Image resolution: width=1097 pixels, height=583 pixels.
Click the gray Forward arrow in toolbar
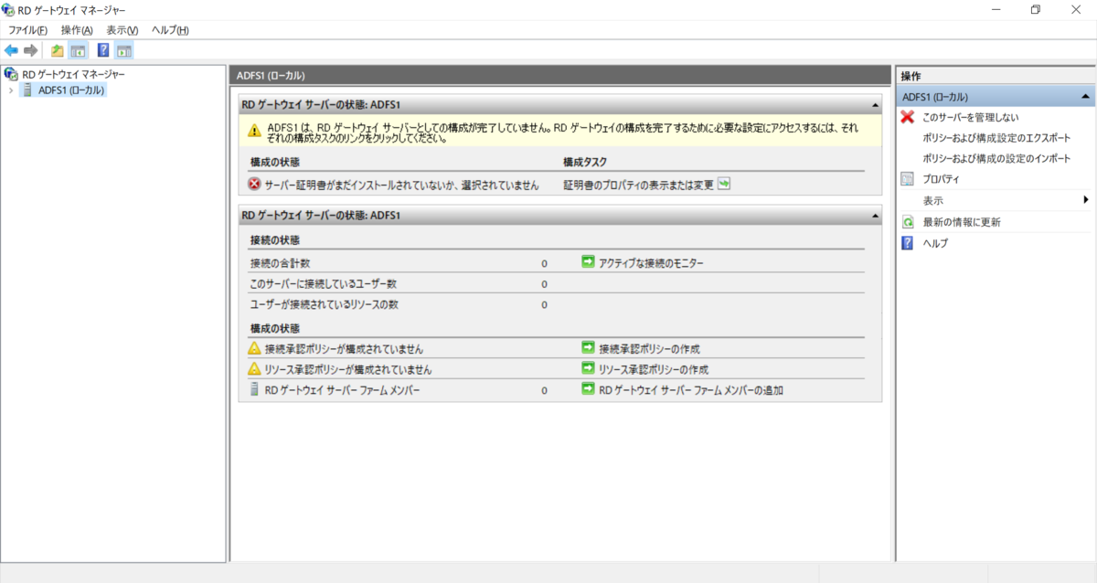pyautogui.click(x=30, y=50)
